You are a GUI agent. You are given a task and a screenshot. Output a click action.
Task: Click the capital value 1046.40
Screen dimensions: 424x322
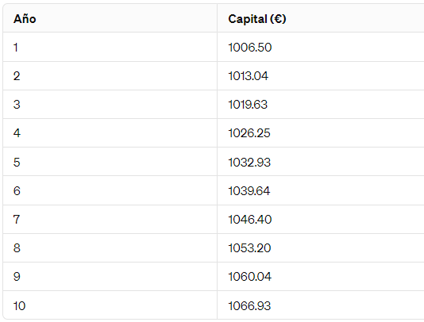pos(250,219)
